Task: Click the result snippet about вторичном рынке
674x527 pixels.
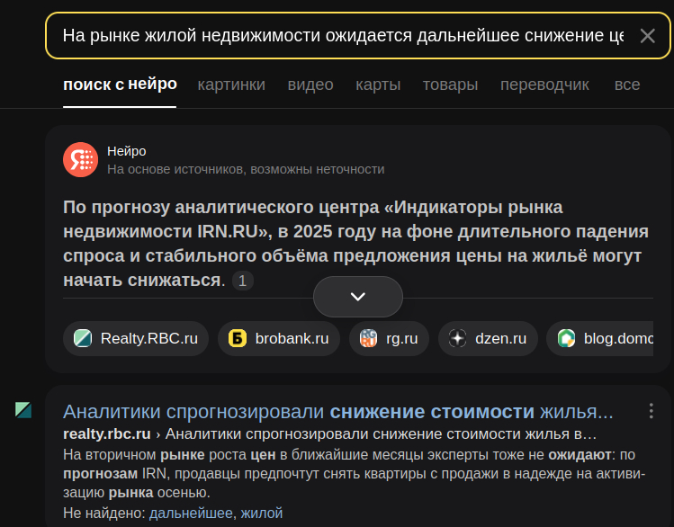Action: click(x=355, y=473)
